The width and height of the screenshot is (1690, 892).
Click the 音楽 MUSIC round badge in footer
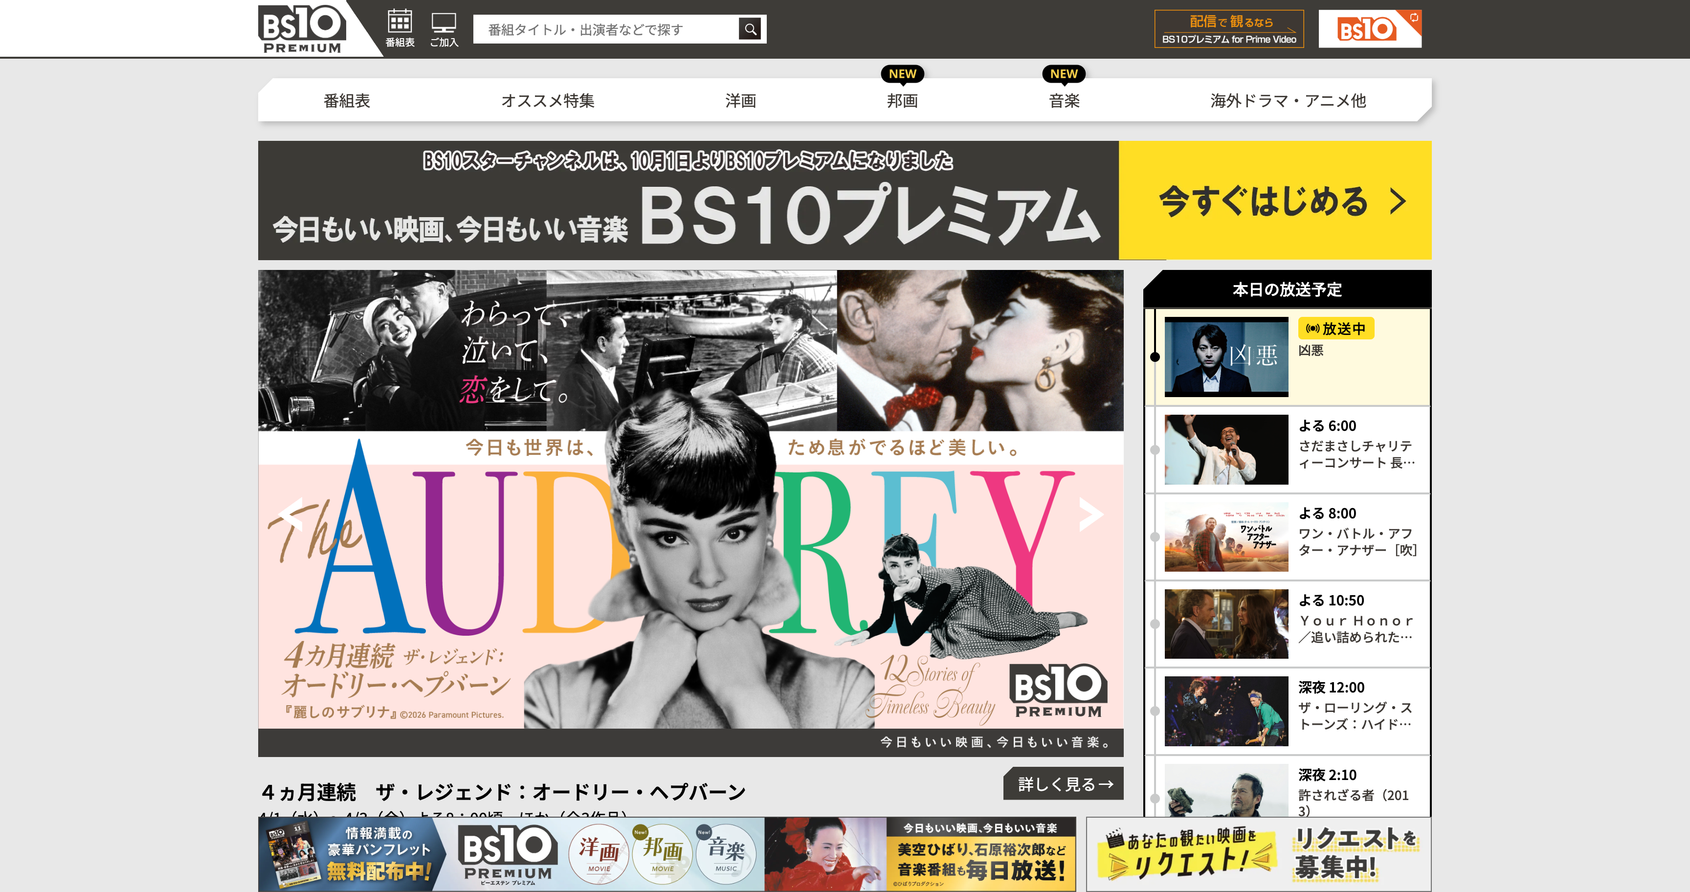pos(726,854)
